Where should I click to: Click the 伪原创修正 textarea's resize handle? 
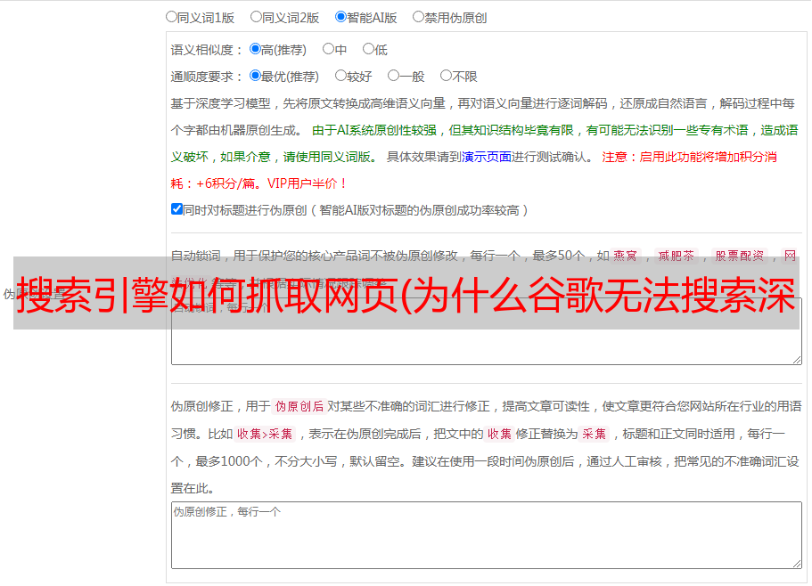pyautogui.click(x=797, y=564)
